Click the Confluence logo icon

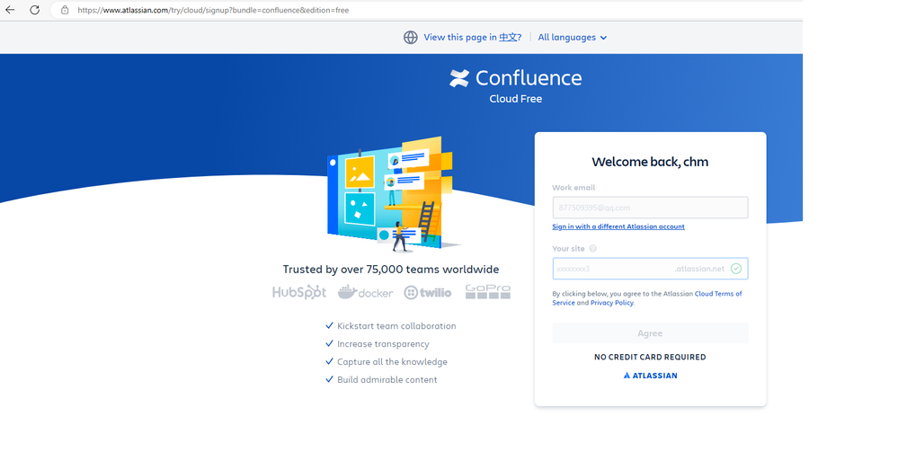click(x=459, y=78)
